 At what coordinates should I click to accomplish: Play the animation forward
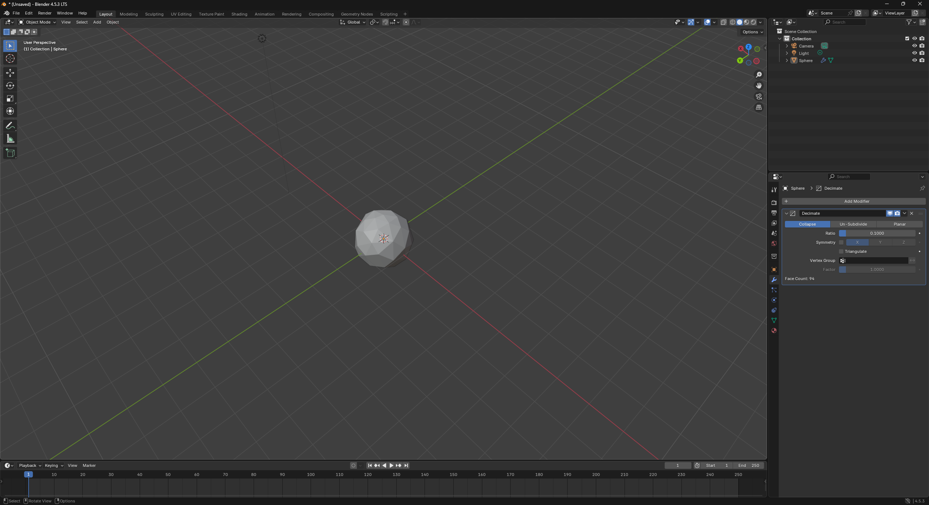pos(391,465)
